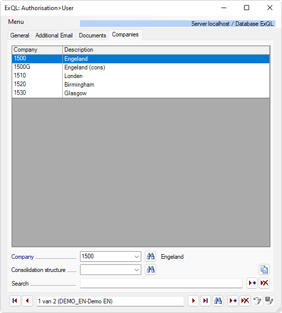The height and width of the screenshot is (313, 282).
Task: Expand the Consolidation structure dropdown
Action: click(137, 270)
